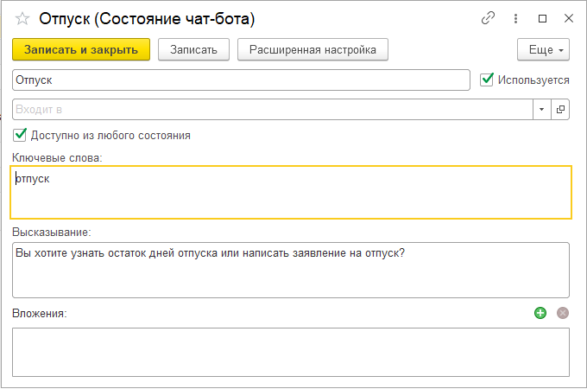Click 'Записать и закрыть' button
The height and width of the screenshot is (389, 587).
pos(81,49)
